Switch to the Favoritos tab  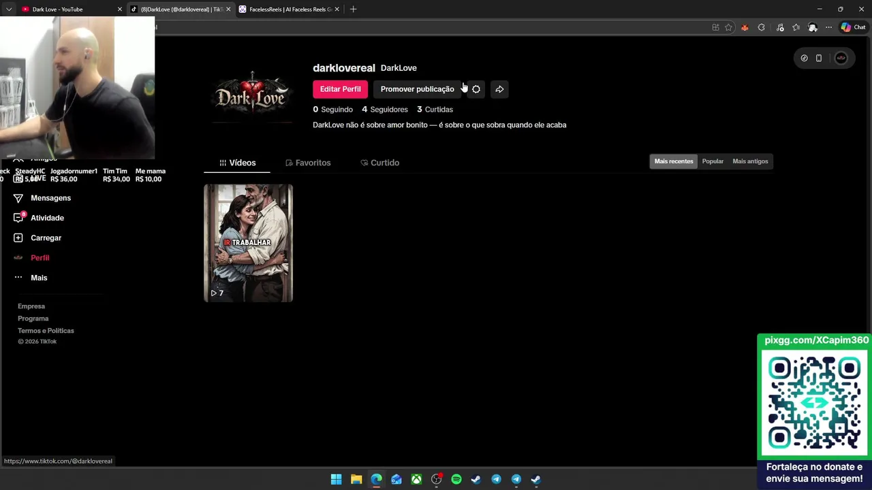(x=308, y=163)
